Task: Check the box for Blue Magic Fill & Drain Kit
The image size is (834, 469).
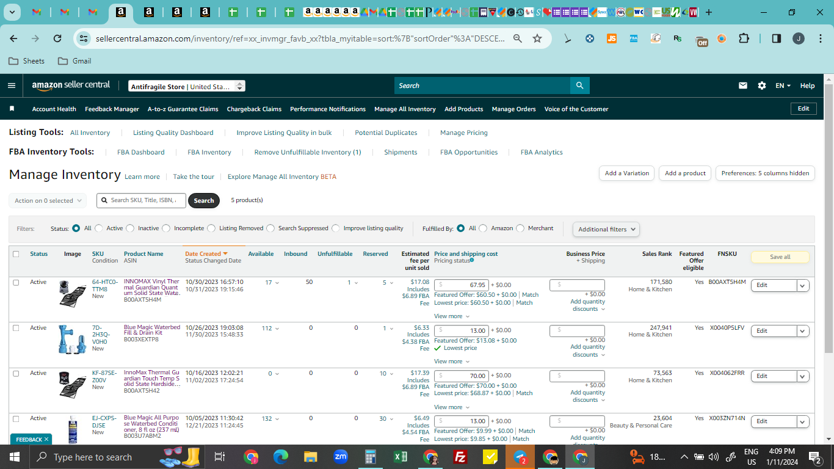Action: point(16,328)
